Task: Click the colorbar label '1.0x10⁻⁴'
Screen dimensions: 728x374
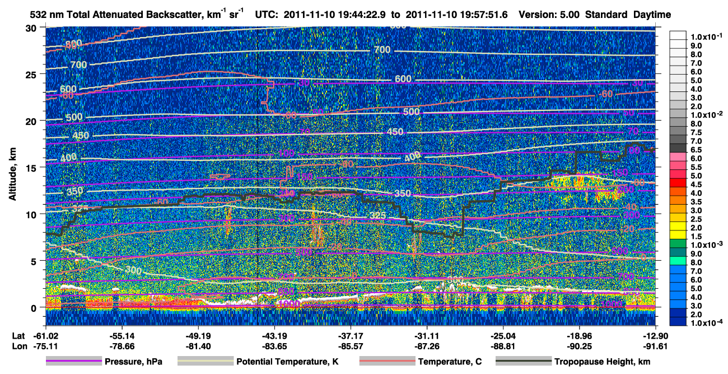Action: (706, 323)
